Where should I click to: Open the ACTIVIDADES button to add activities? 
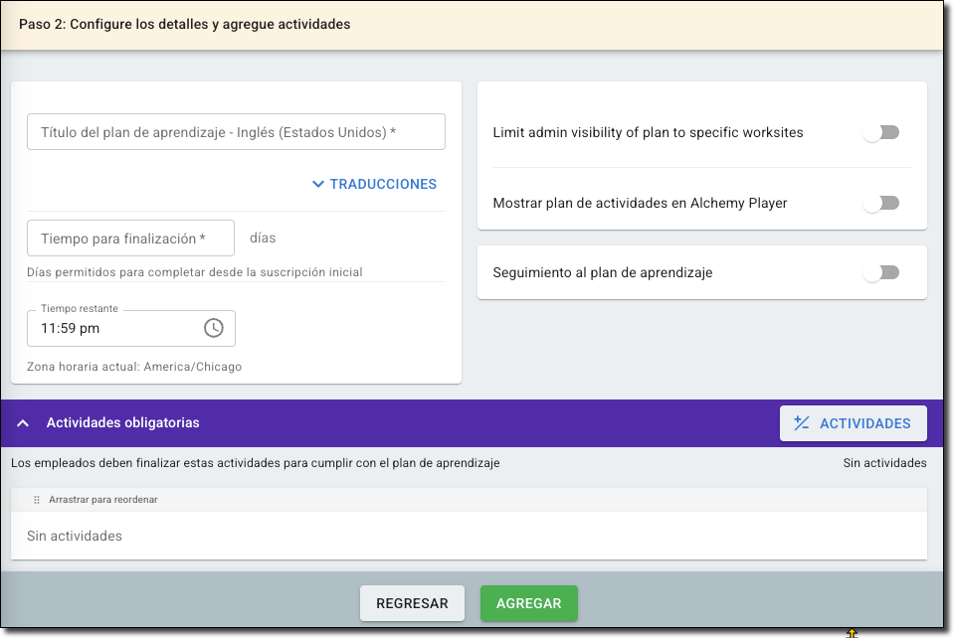point(854,423)
